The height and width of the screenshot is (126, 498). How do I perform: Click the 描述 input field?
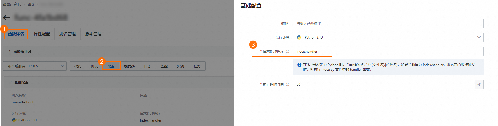(388, 23)
